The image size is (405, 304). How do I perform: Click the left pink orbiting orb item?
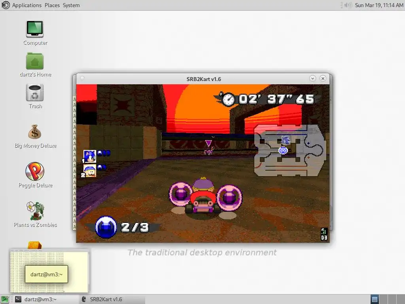(180, 194)
